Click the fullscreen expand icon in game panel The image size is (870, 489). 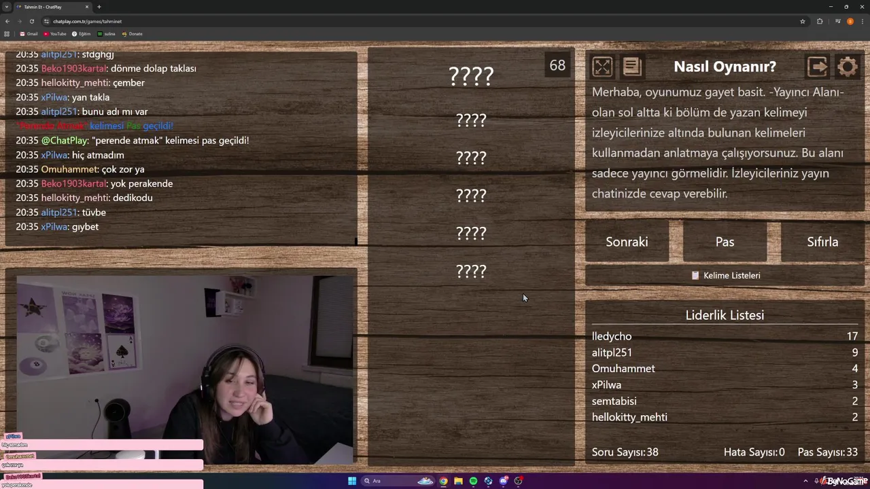(602, 67)
